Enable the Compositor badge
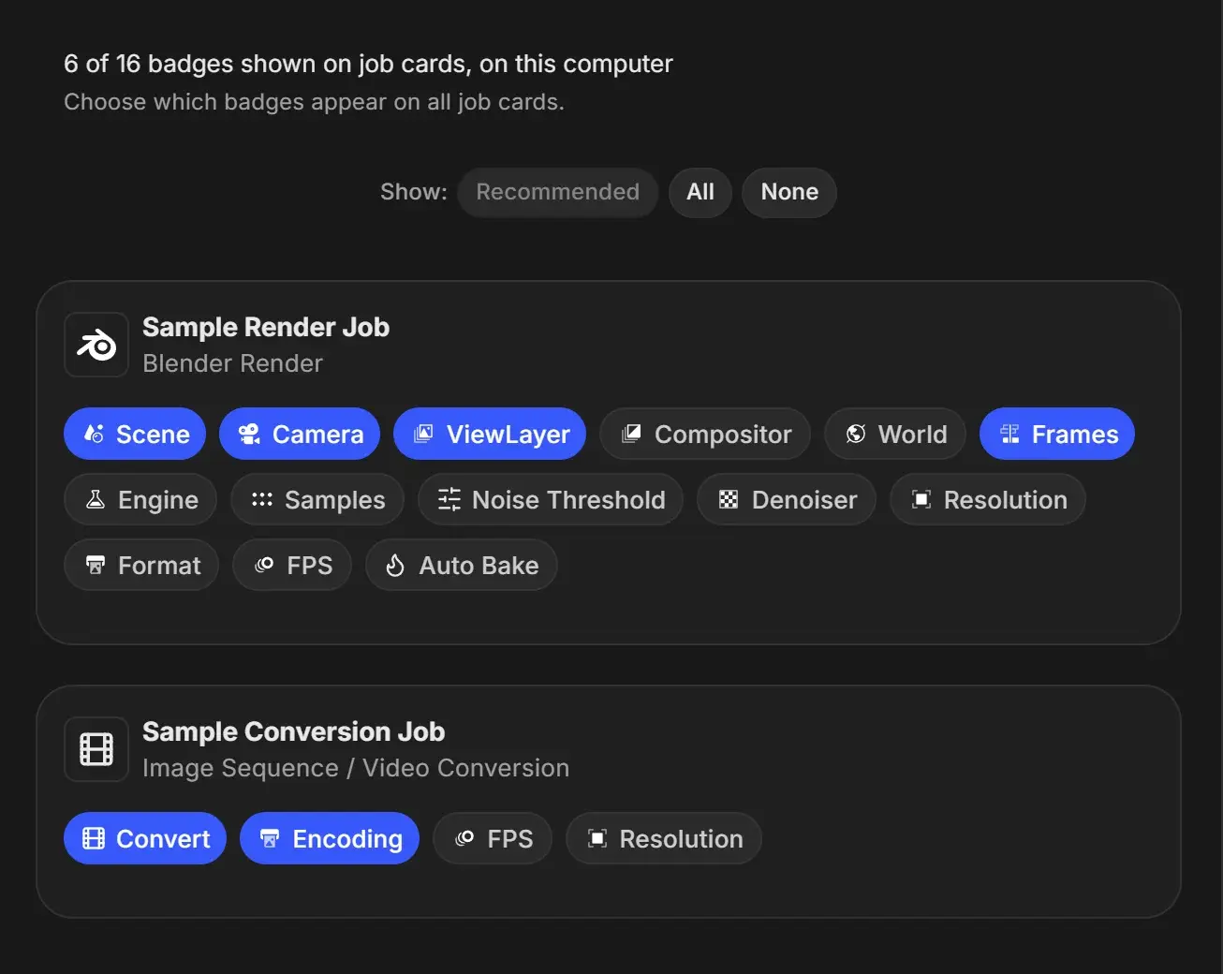The width and height of the screenshot is (1223, 974). point(705,434)
